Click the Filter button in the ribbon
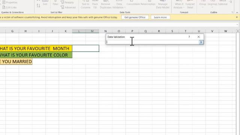The width and height of the screenshot is (240, 135). [x=55, y=3]
